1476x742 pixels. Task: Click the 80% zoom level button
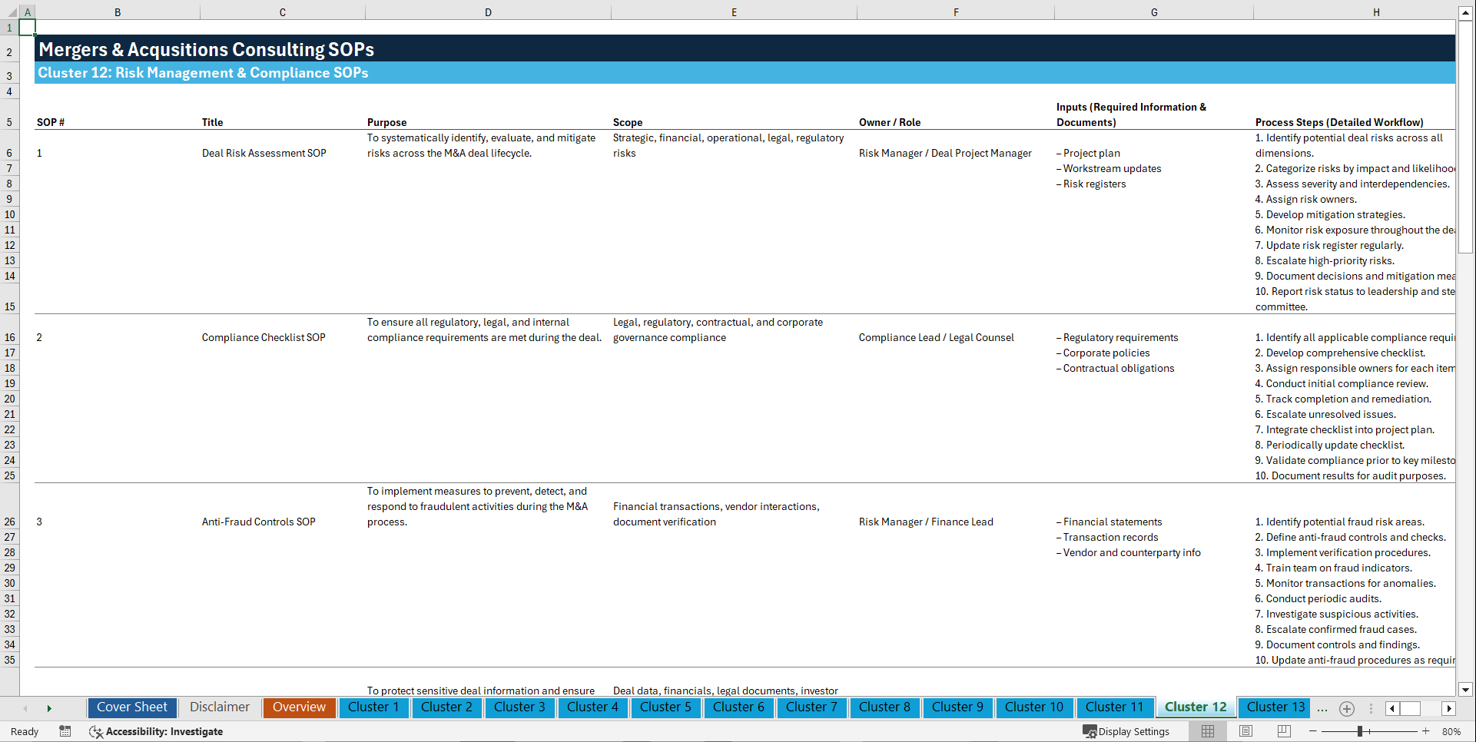[x=1453, y=731]
